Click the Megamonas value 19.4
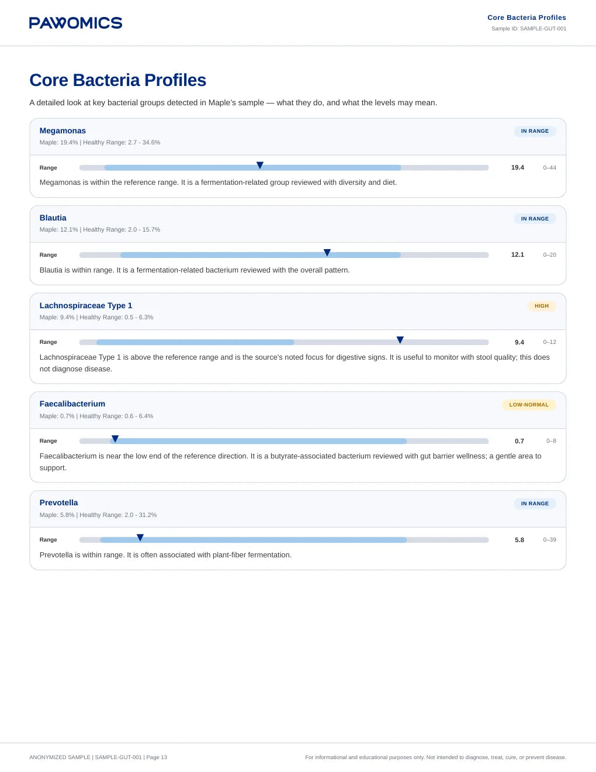Screen dimensions: 596x772 518,167
